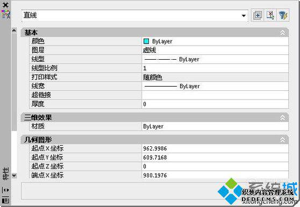Select the 起点 Z 坐标 label
The image size is (300, 207).
coord(47,166)
